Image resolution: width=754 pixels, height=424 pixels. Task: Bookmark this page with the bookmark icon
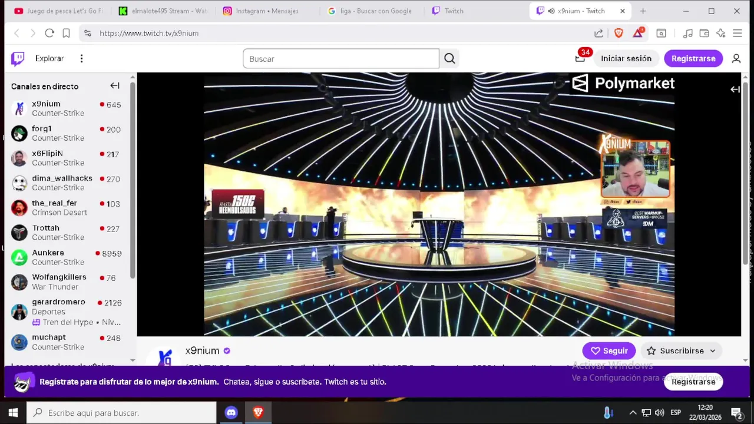tap(66, 33)
